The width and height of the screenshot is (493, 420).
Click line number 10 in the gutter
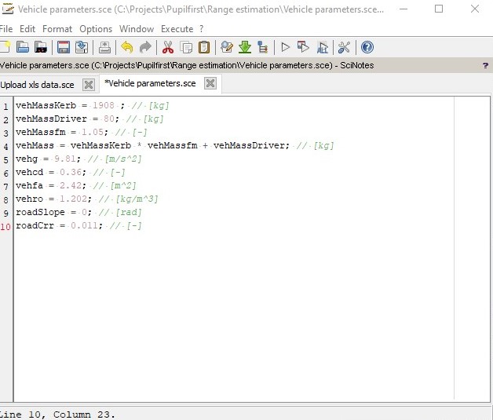pyautogui.click(x=5, y=227)
